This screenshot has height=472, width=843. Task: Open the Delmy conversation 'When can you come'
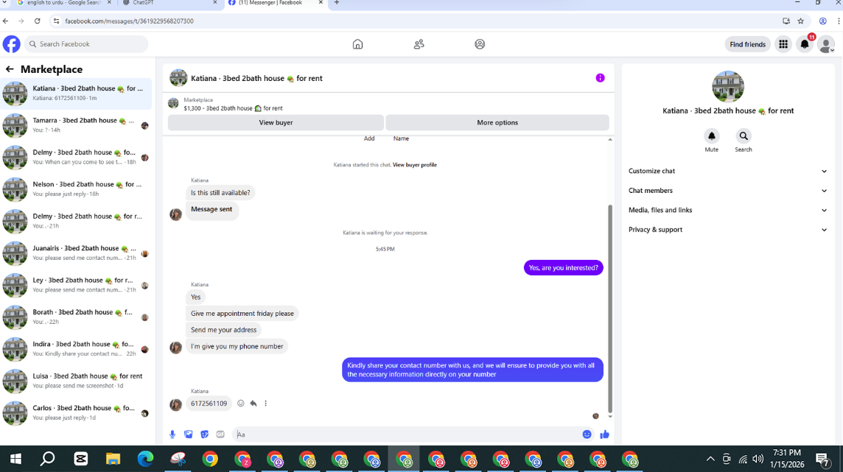tap(77, 157)
